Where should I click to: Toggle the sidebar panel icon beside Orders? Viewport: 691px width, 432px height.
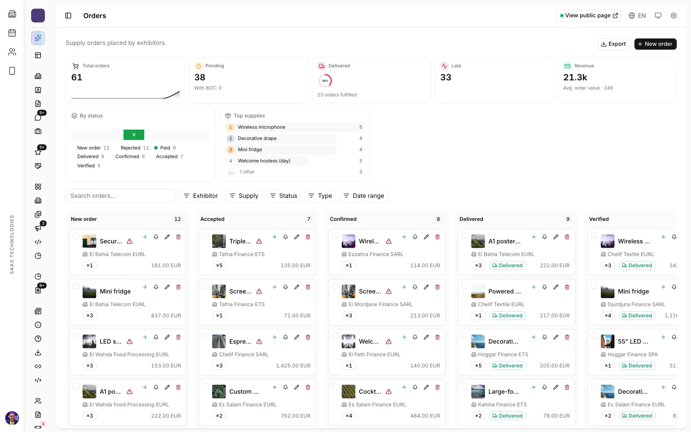[x=68, y=16]
